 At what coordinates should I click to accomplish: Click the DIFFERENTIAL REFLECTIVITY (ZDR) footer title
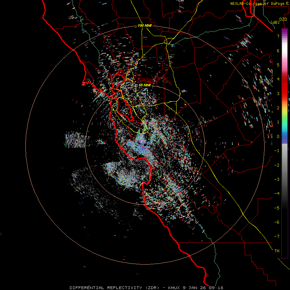pyautogui.click(x=114, y=288)
